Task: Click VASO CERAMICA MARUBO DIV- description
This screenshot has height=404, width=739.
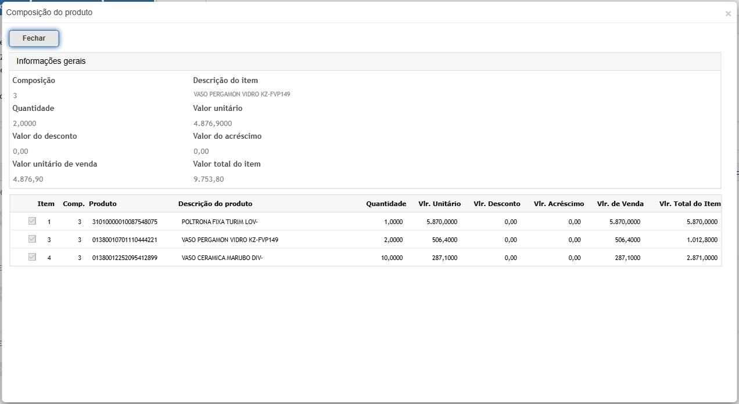Action: coord(223,258)
